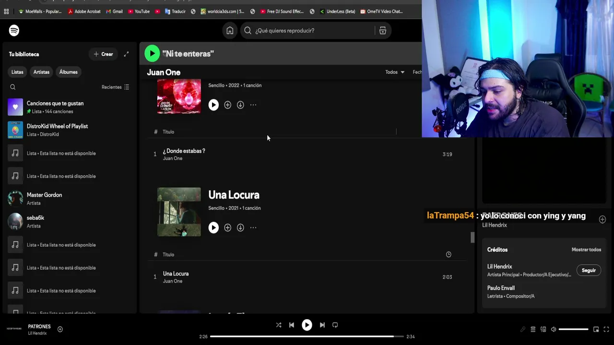
Task: Click Mostrar todos in credits
Action: coord(586,250)
